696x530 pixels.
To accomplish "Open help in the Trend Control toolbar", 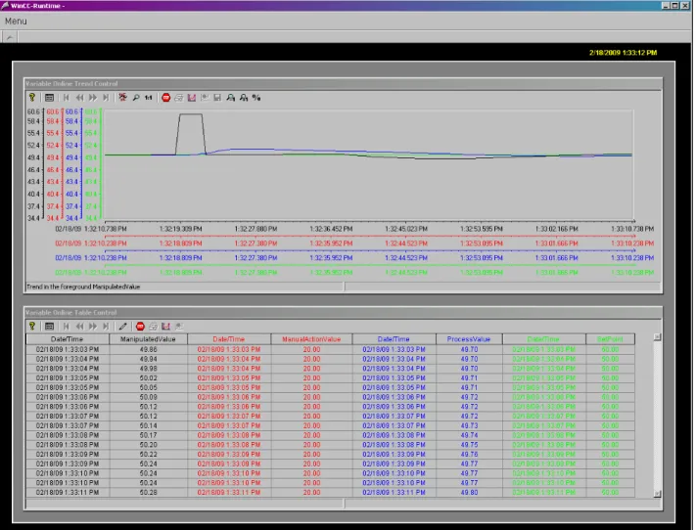I will coord(32,97).
